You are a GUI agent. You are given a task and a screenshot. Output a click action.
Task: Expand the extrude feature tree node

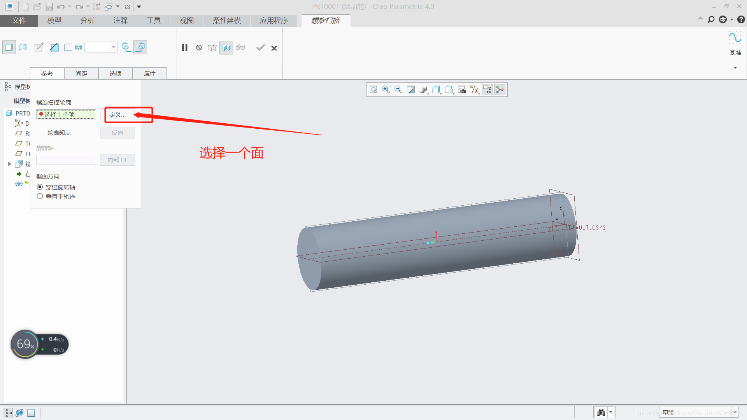(x=10, y=164)
